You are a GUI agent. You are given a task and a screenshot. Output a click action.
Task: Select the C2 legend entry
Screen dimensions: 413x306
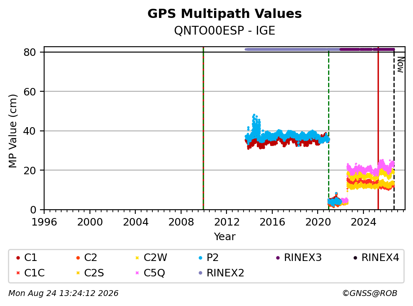pyautogui.click(x=87, y=258)
